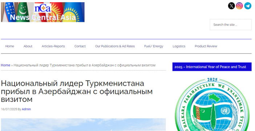Screen dimensions: 255x131
Task: Open the About menu item
Action: click(x=28, y=46)
